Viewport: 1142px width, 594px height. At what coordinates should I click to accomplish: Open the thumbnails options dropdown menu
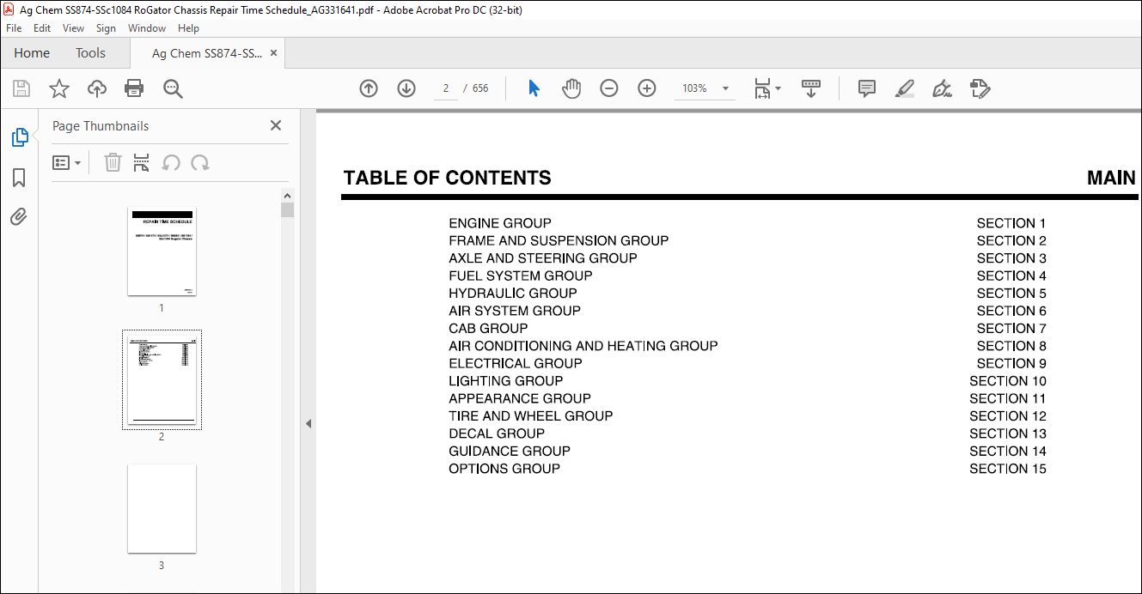point(66,163)
